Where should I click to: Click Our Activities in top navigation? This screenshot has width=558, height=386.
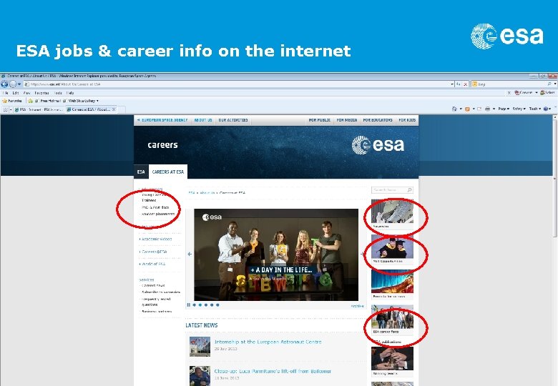[x=233, y=120]
